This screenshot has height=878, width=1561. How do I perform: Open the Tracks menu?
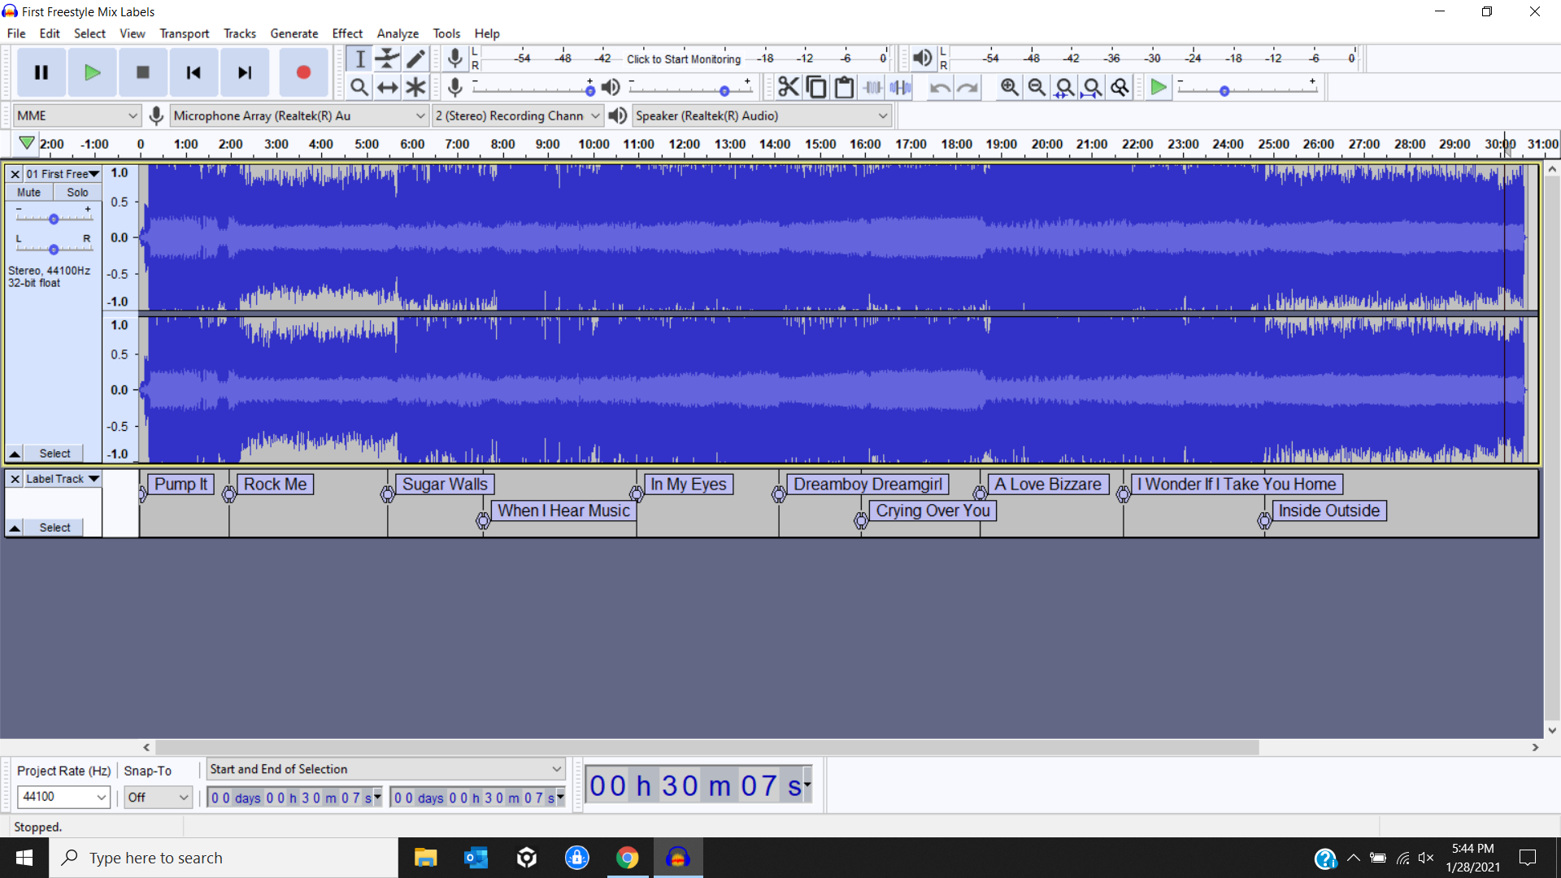(x=239, y=33)
